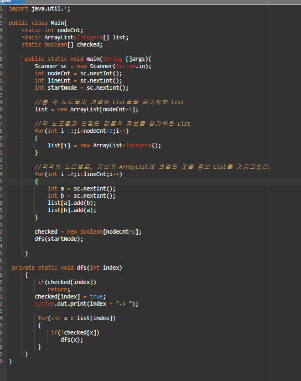Click 'private static void dfs(int index)' signature

tap(67, 268)
